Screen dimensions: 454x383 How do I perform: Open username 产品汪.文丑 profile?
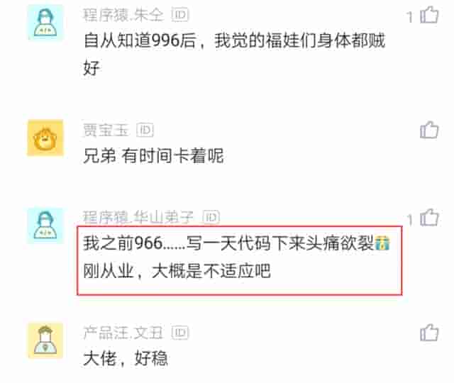(x=123, y=333)
